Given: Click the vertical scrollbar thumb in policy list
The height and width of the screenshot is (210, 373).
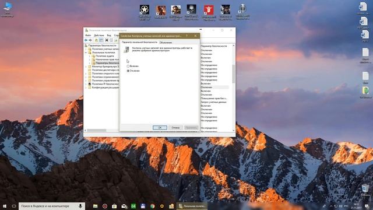Looking at the screenshot, I should (x=233, y=73).
